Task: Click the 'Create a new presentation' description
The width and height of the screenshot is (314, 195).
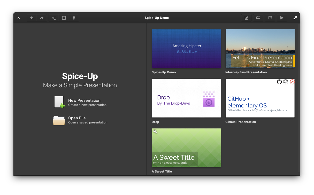Action: point(87,105)
